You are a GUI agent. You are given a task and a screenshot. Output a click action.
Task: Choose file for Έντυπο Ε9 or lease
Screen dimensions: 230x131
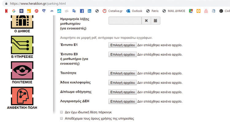122,54
